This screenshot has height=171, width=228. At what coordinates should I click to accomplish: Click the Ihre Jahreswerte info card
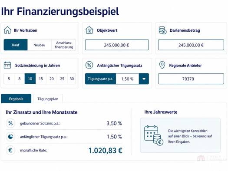point(180,135)
